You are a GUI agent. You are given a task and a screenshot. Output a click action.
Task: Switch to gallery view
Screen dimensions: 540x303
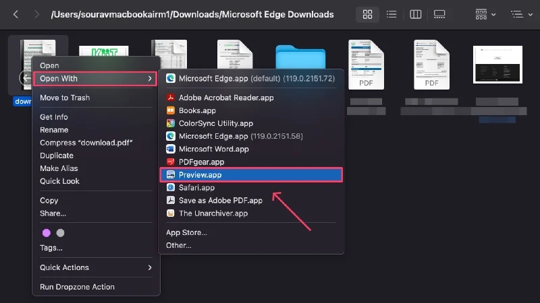[439, 14]
